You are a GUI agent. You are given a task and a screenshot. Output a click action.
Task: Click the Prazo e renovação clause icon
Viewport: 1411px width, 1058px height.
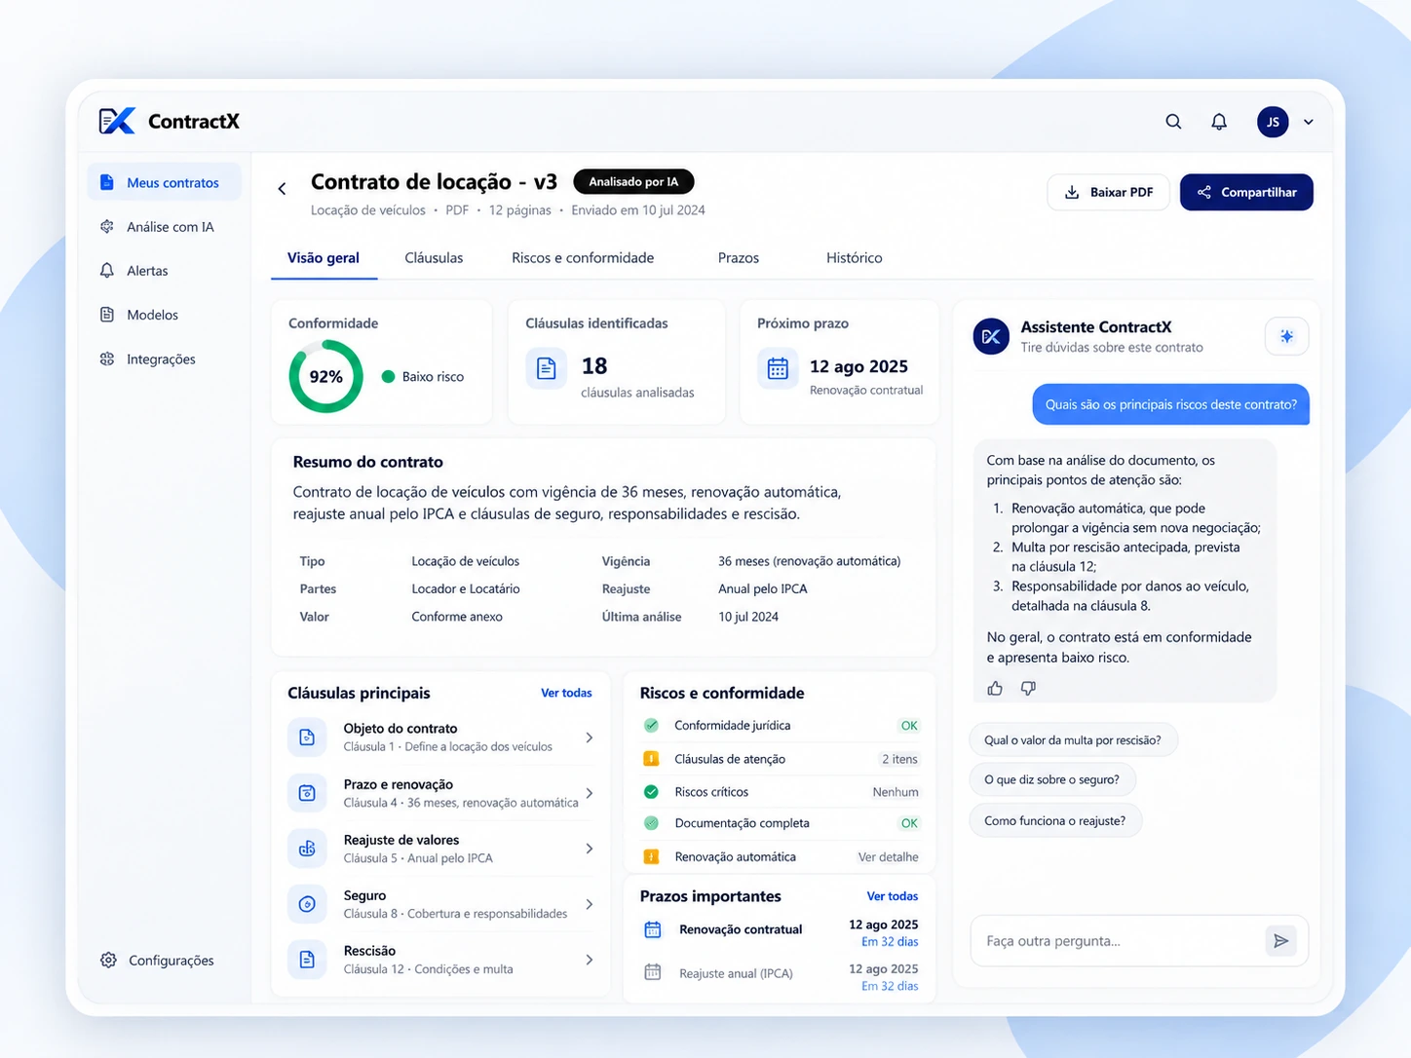click(x=307, y=793)
